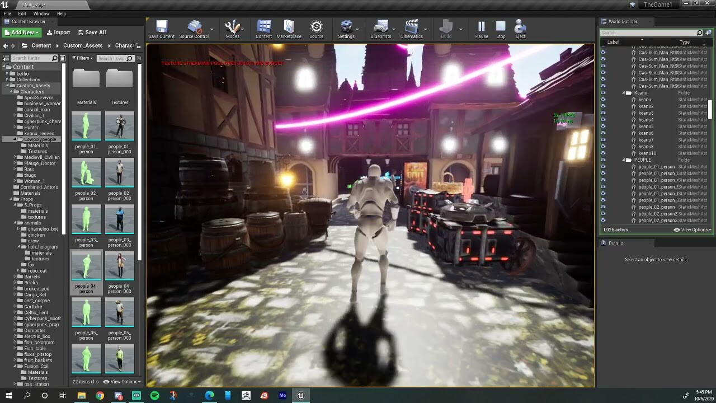
Task: Open View Options in World Outliner
Action: coord(694,229)
